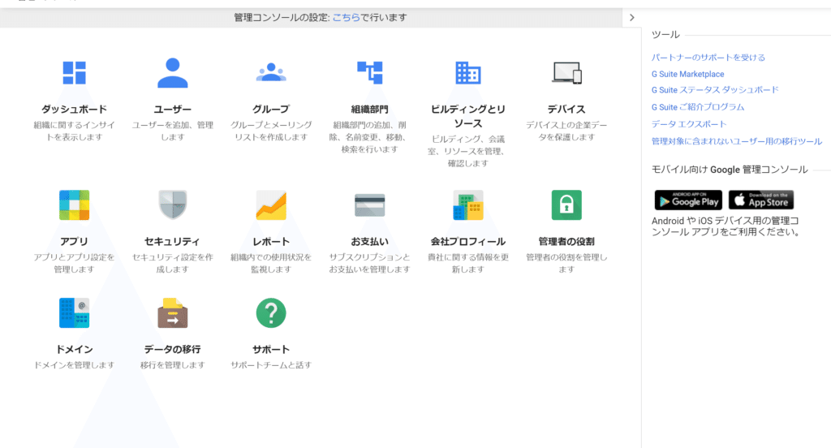Open the G Suite Marketplace link
This screenshot has height=448, width=831.
(687, 74)
